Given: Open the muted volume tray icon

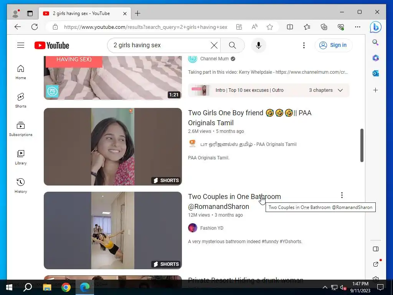Looking at the screenshot, I should click(x=343, y=287).
